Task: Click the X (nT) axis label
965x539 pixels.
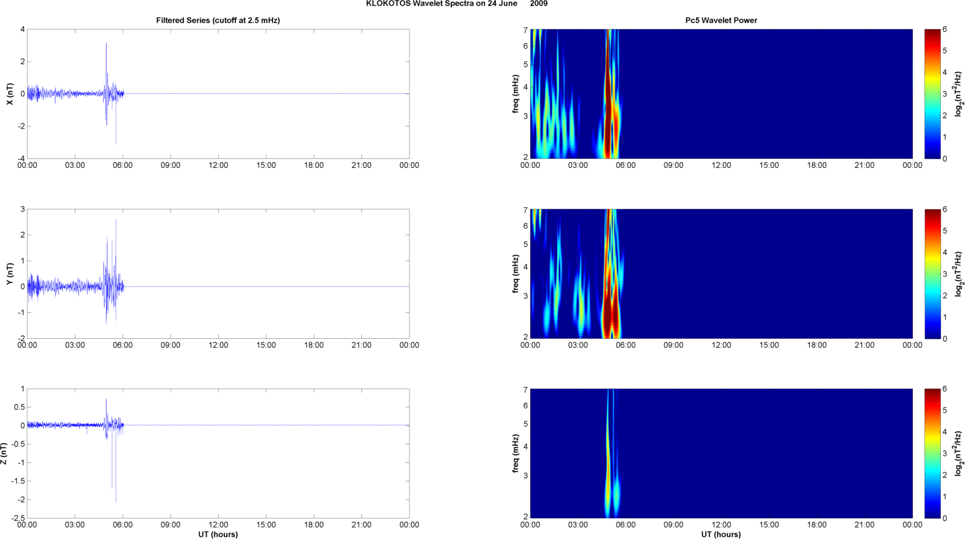Action: (10, 94)
